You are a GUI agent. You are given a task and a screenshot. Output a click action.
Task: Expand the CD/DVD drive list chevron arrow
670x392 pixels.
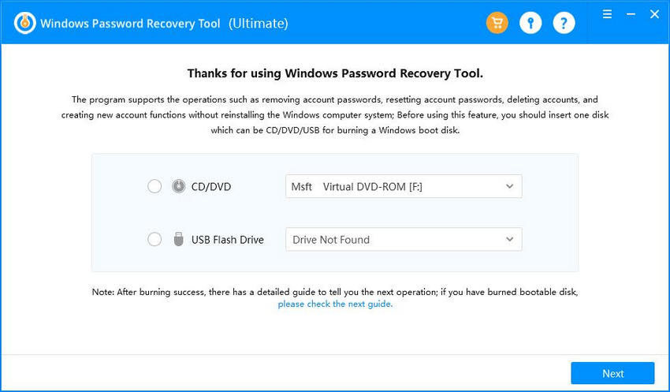[509, 186]
